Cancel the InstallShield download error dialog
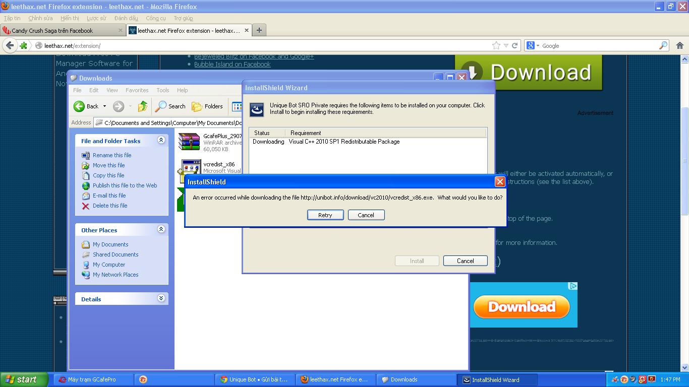 (366, 215)
